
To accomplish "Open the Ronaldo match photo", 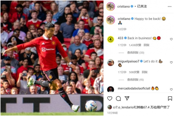I will click(x=52, y=58).
